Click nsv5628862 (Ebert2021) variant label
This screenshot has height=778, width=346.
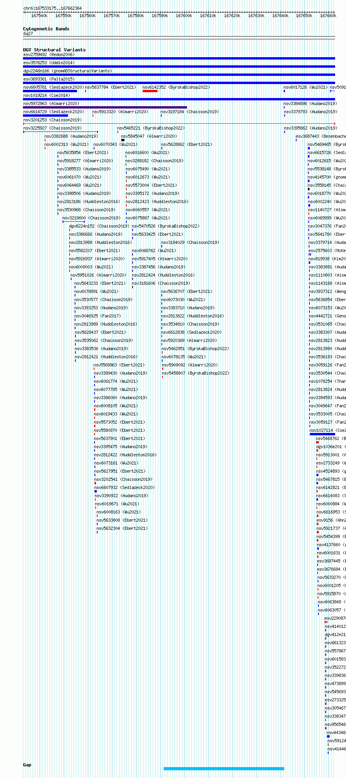(x=187, y=144)
